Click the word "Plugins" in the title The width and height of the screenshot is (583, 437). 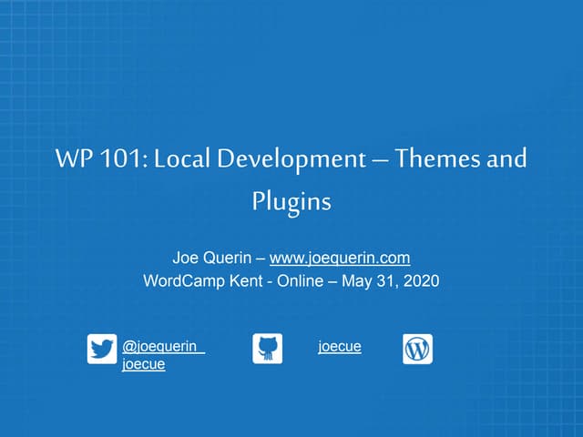(x=291, y=200)
